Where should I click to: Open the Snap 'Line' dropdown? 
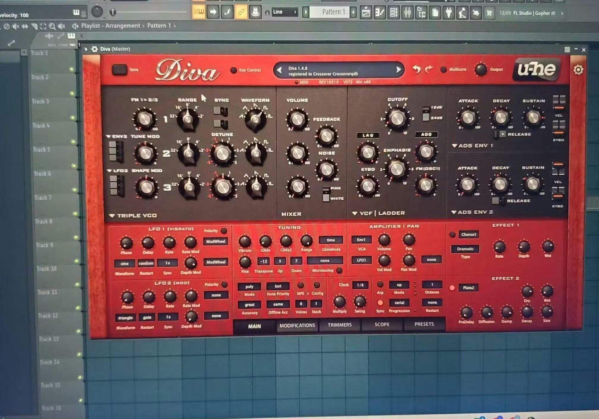pos(285,12)
